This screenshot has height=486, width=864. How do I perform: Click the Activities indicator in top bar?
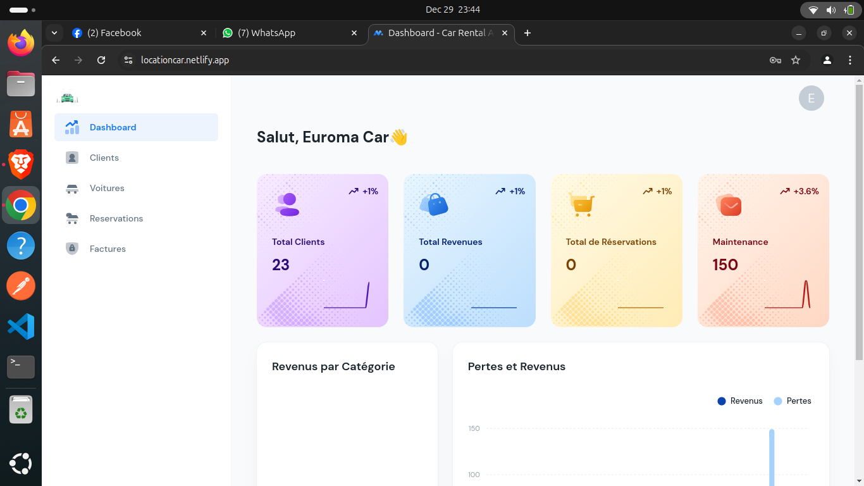coord(22,9)
